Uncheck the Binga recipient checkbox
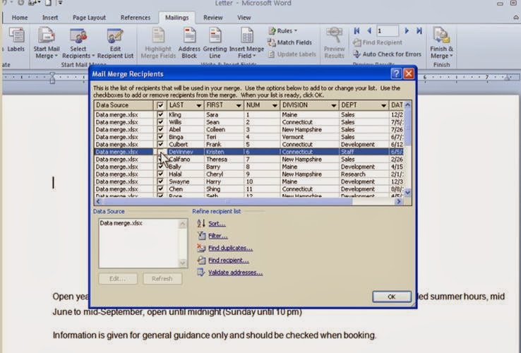Image resolution: width=521 pixels, height=353 pixels. (x=160, y=137)
